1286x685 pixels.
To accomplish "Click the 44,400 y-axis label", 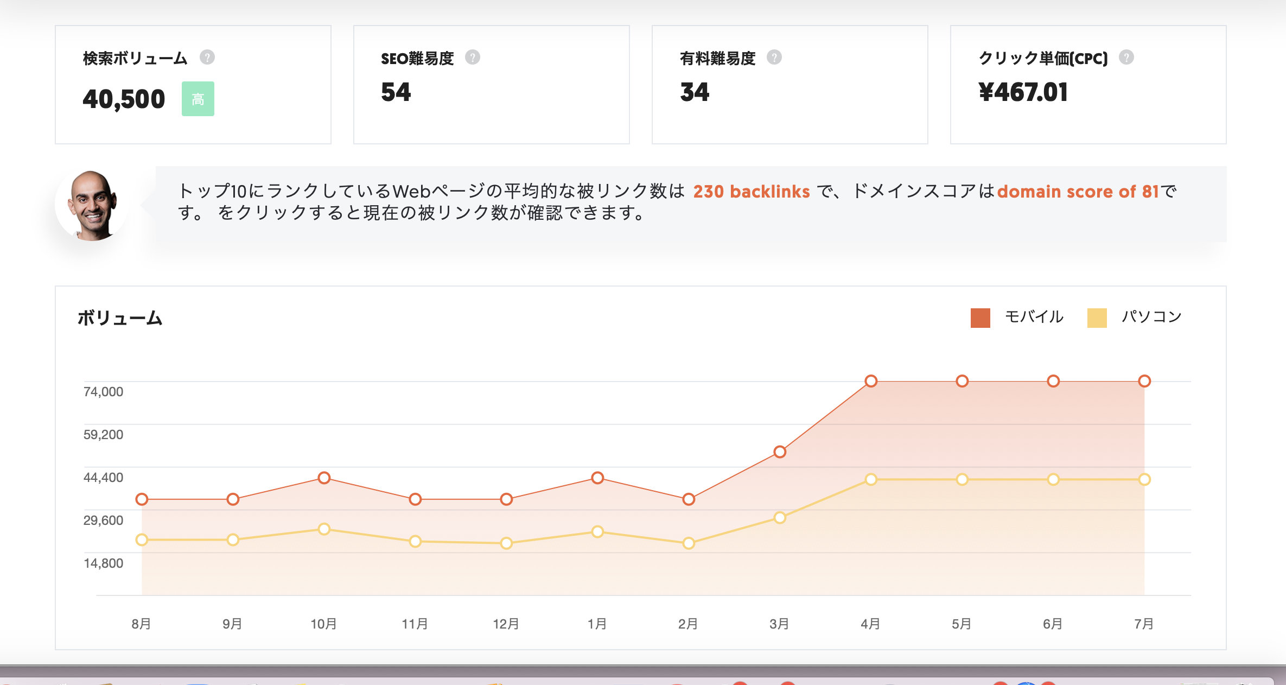I will tap(103, 478).
